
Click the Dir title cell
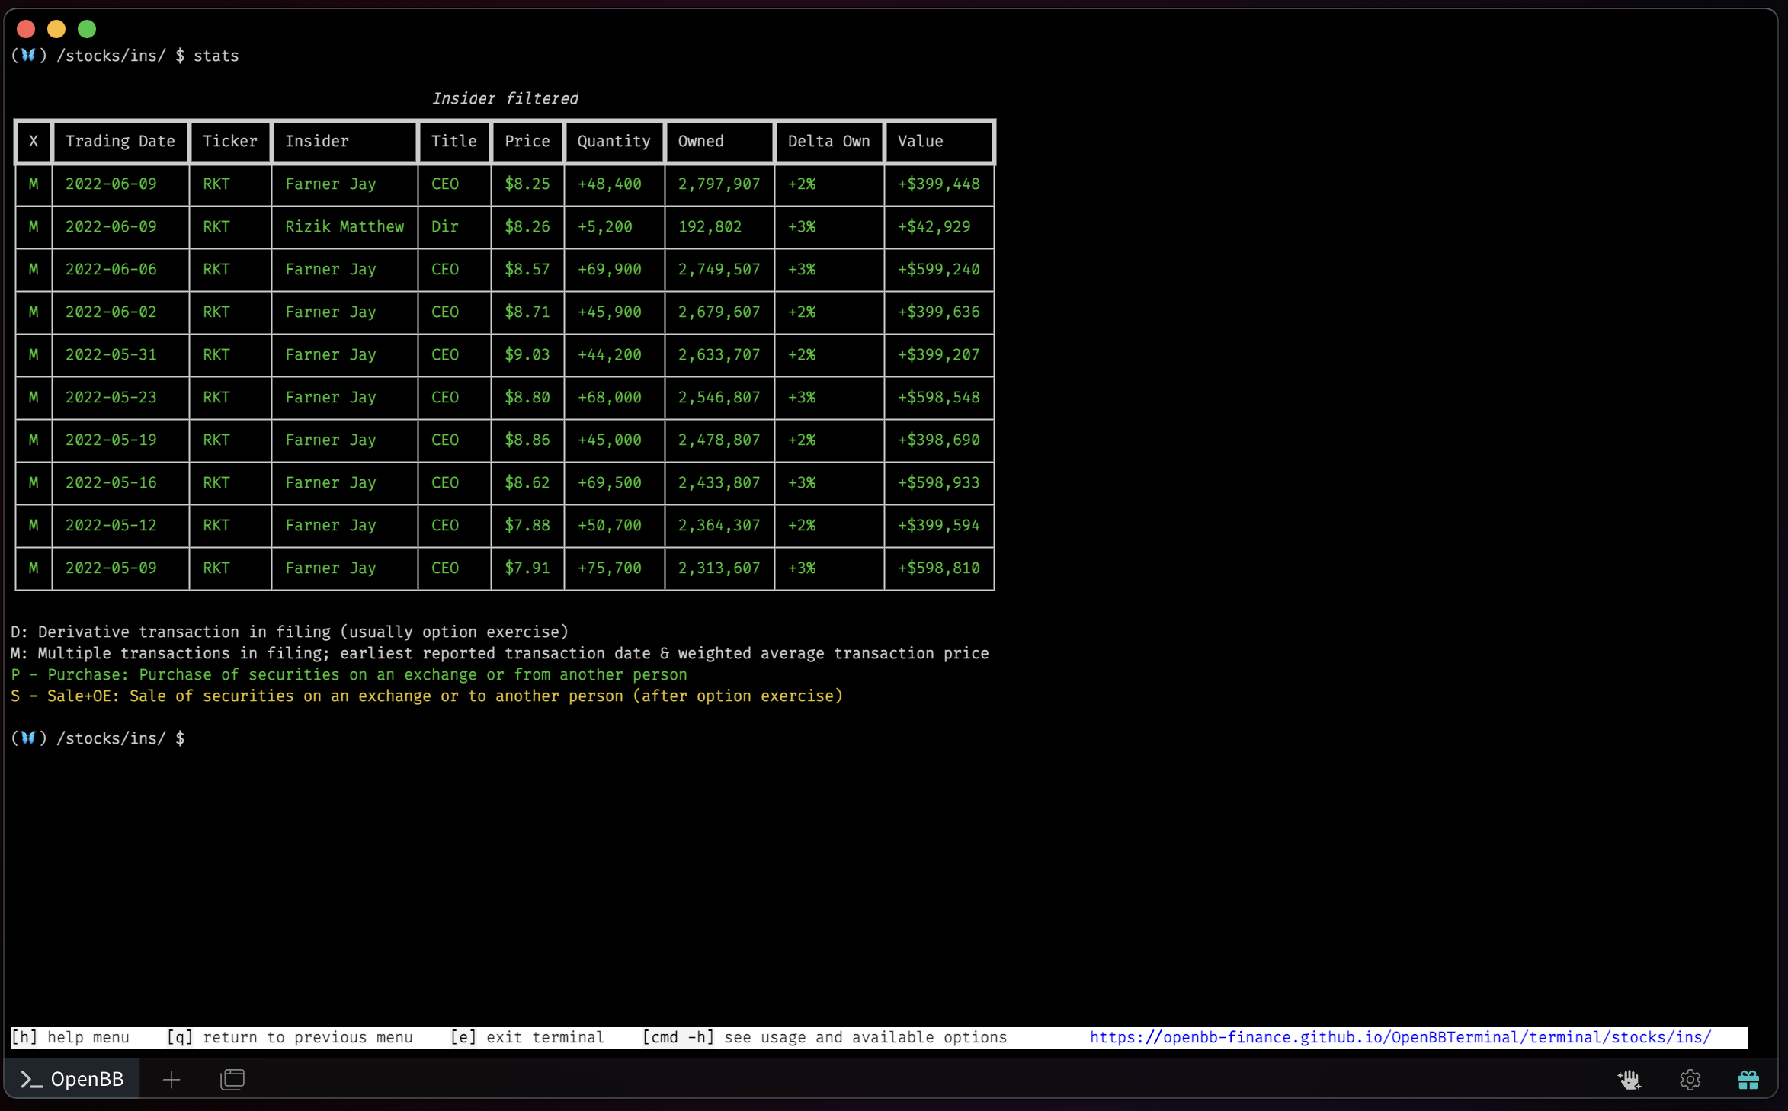[x=445, y=226]
